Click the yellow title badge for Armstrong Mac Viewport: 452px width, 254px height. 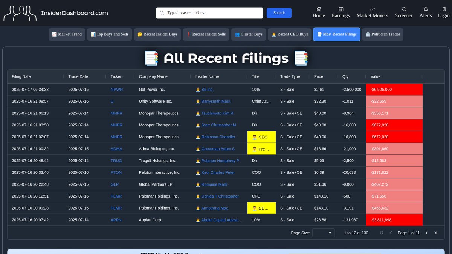[261, 208]
